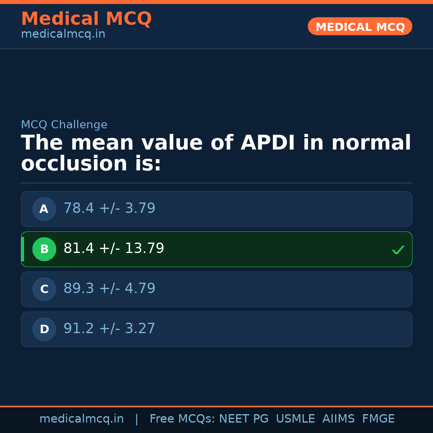Click the circular D option badge
The width and height of the screenshot is (433, 433).
[44, 329]
